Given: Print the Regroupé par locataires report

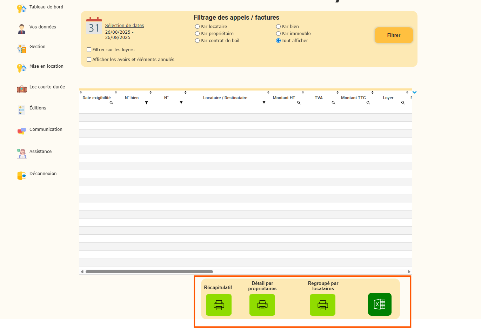Looking at the screenshot, I should (322, 305).
